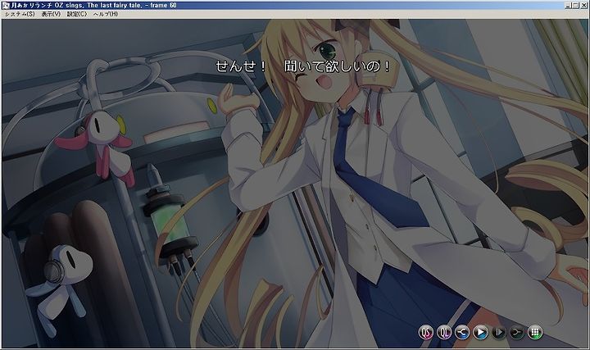590x350 pixels.
Task: Open the 表示(V) menu
Action: pos(51,14)
